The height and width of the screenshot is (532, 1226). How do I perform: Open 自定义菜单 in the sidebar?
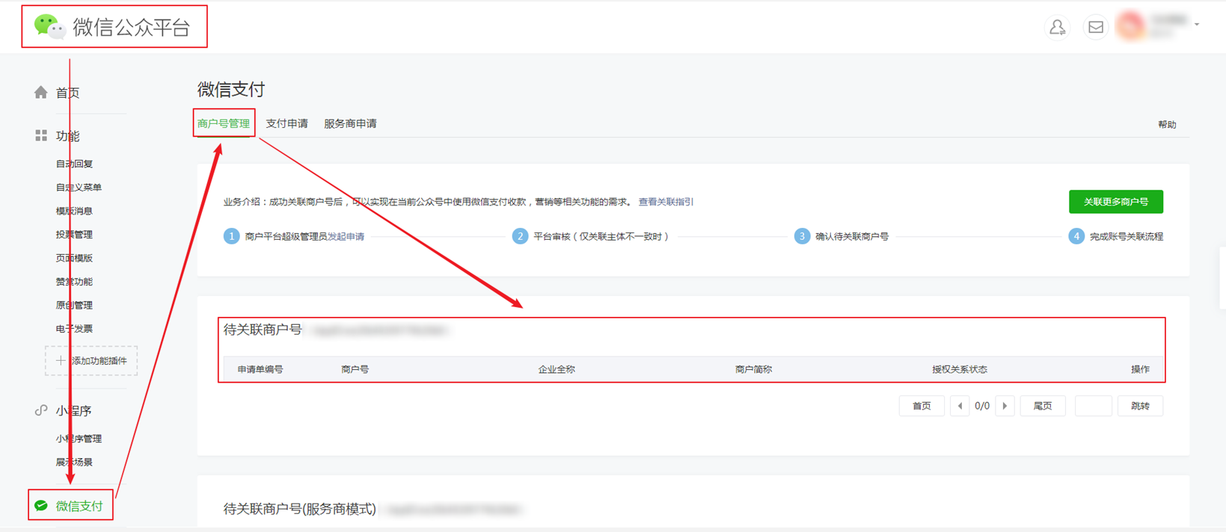(x=79, y=188)
